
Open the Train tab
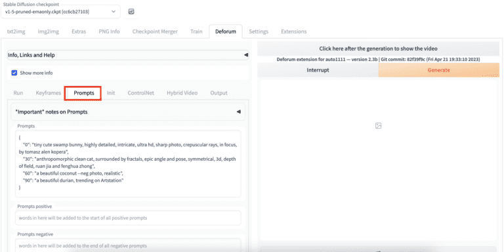coord(196,31)
